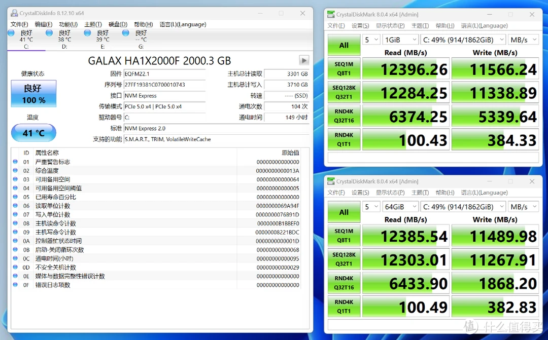Click the 不安全关机计数 attribute row
Screen dimensions: 548x340
157,267
